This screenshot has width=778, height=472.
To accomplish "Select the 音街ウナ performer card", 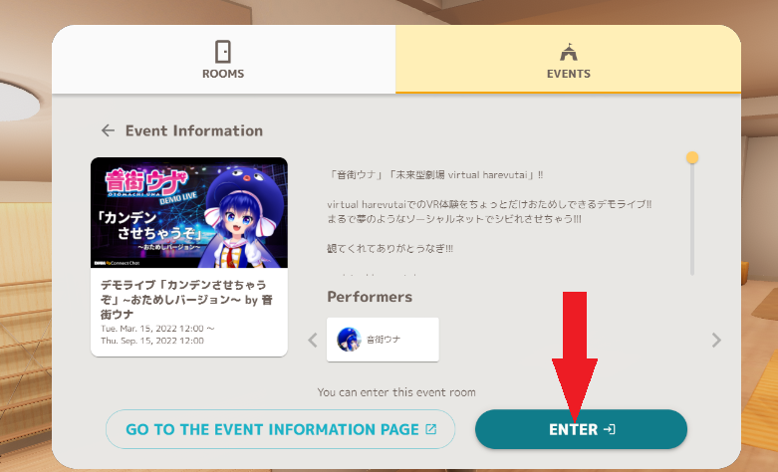I will click(x=383, y=340).
